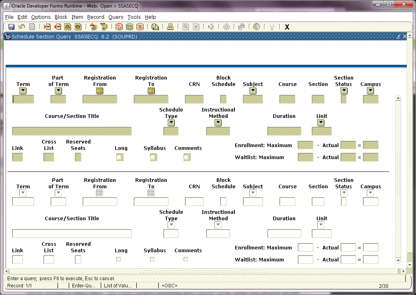Click 'Record: 1/1' in status bar
The width and height of the screenshot is (416, 295).
[19, 286]
